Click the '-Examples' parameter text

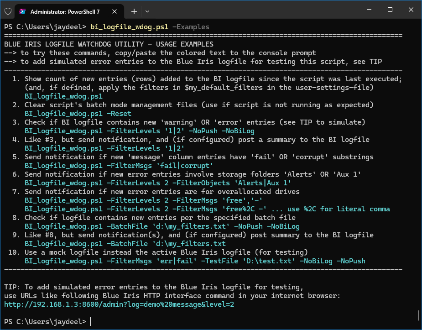(191, 27)
